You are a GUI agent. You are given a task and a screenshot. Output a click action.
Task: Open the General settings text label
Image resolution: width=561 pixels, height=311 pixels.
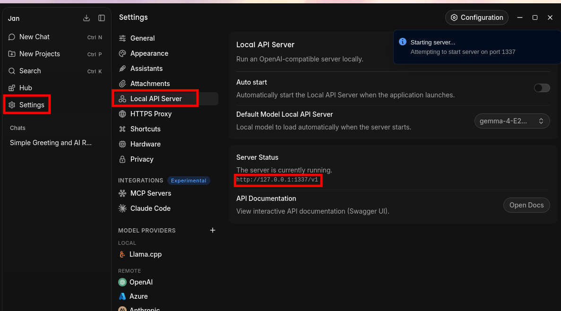pos(142,38)
